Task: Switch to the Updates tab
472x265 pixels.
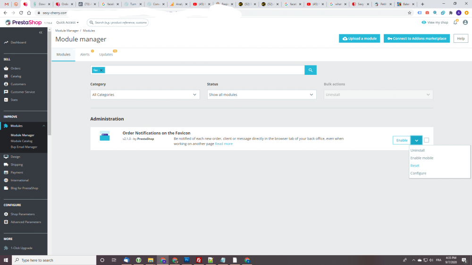Action: (106, 54)
